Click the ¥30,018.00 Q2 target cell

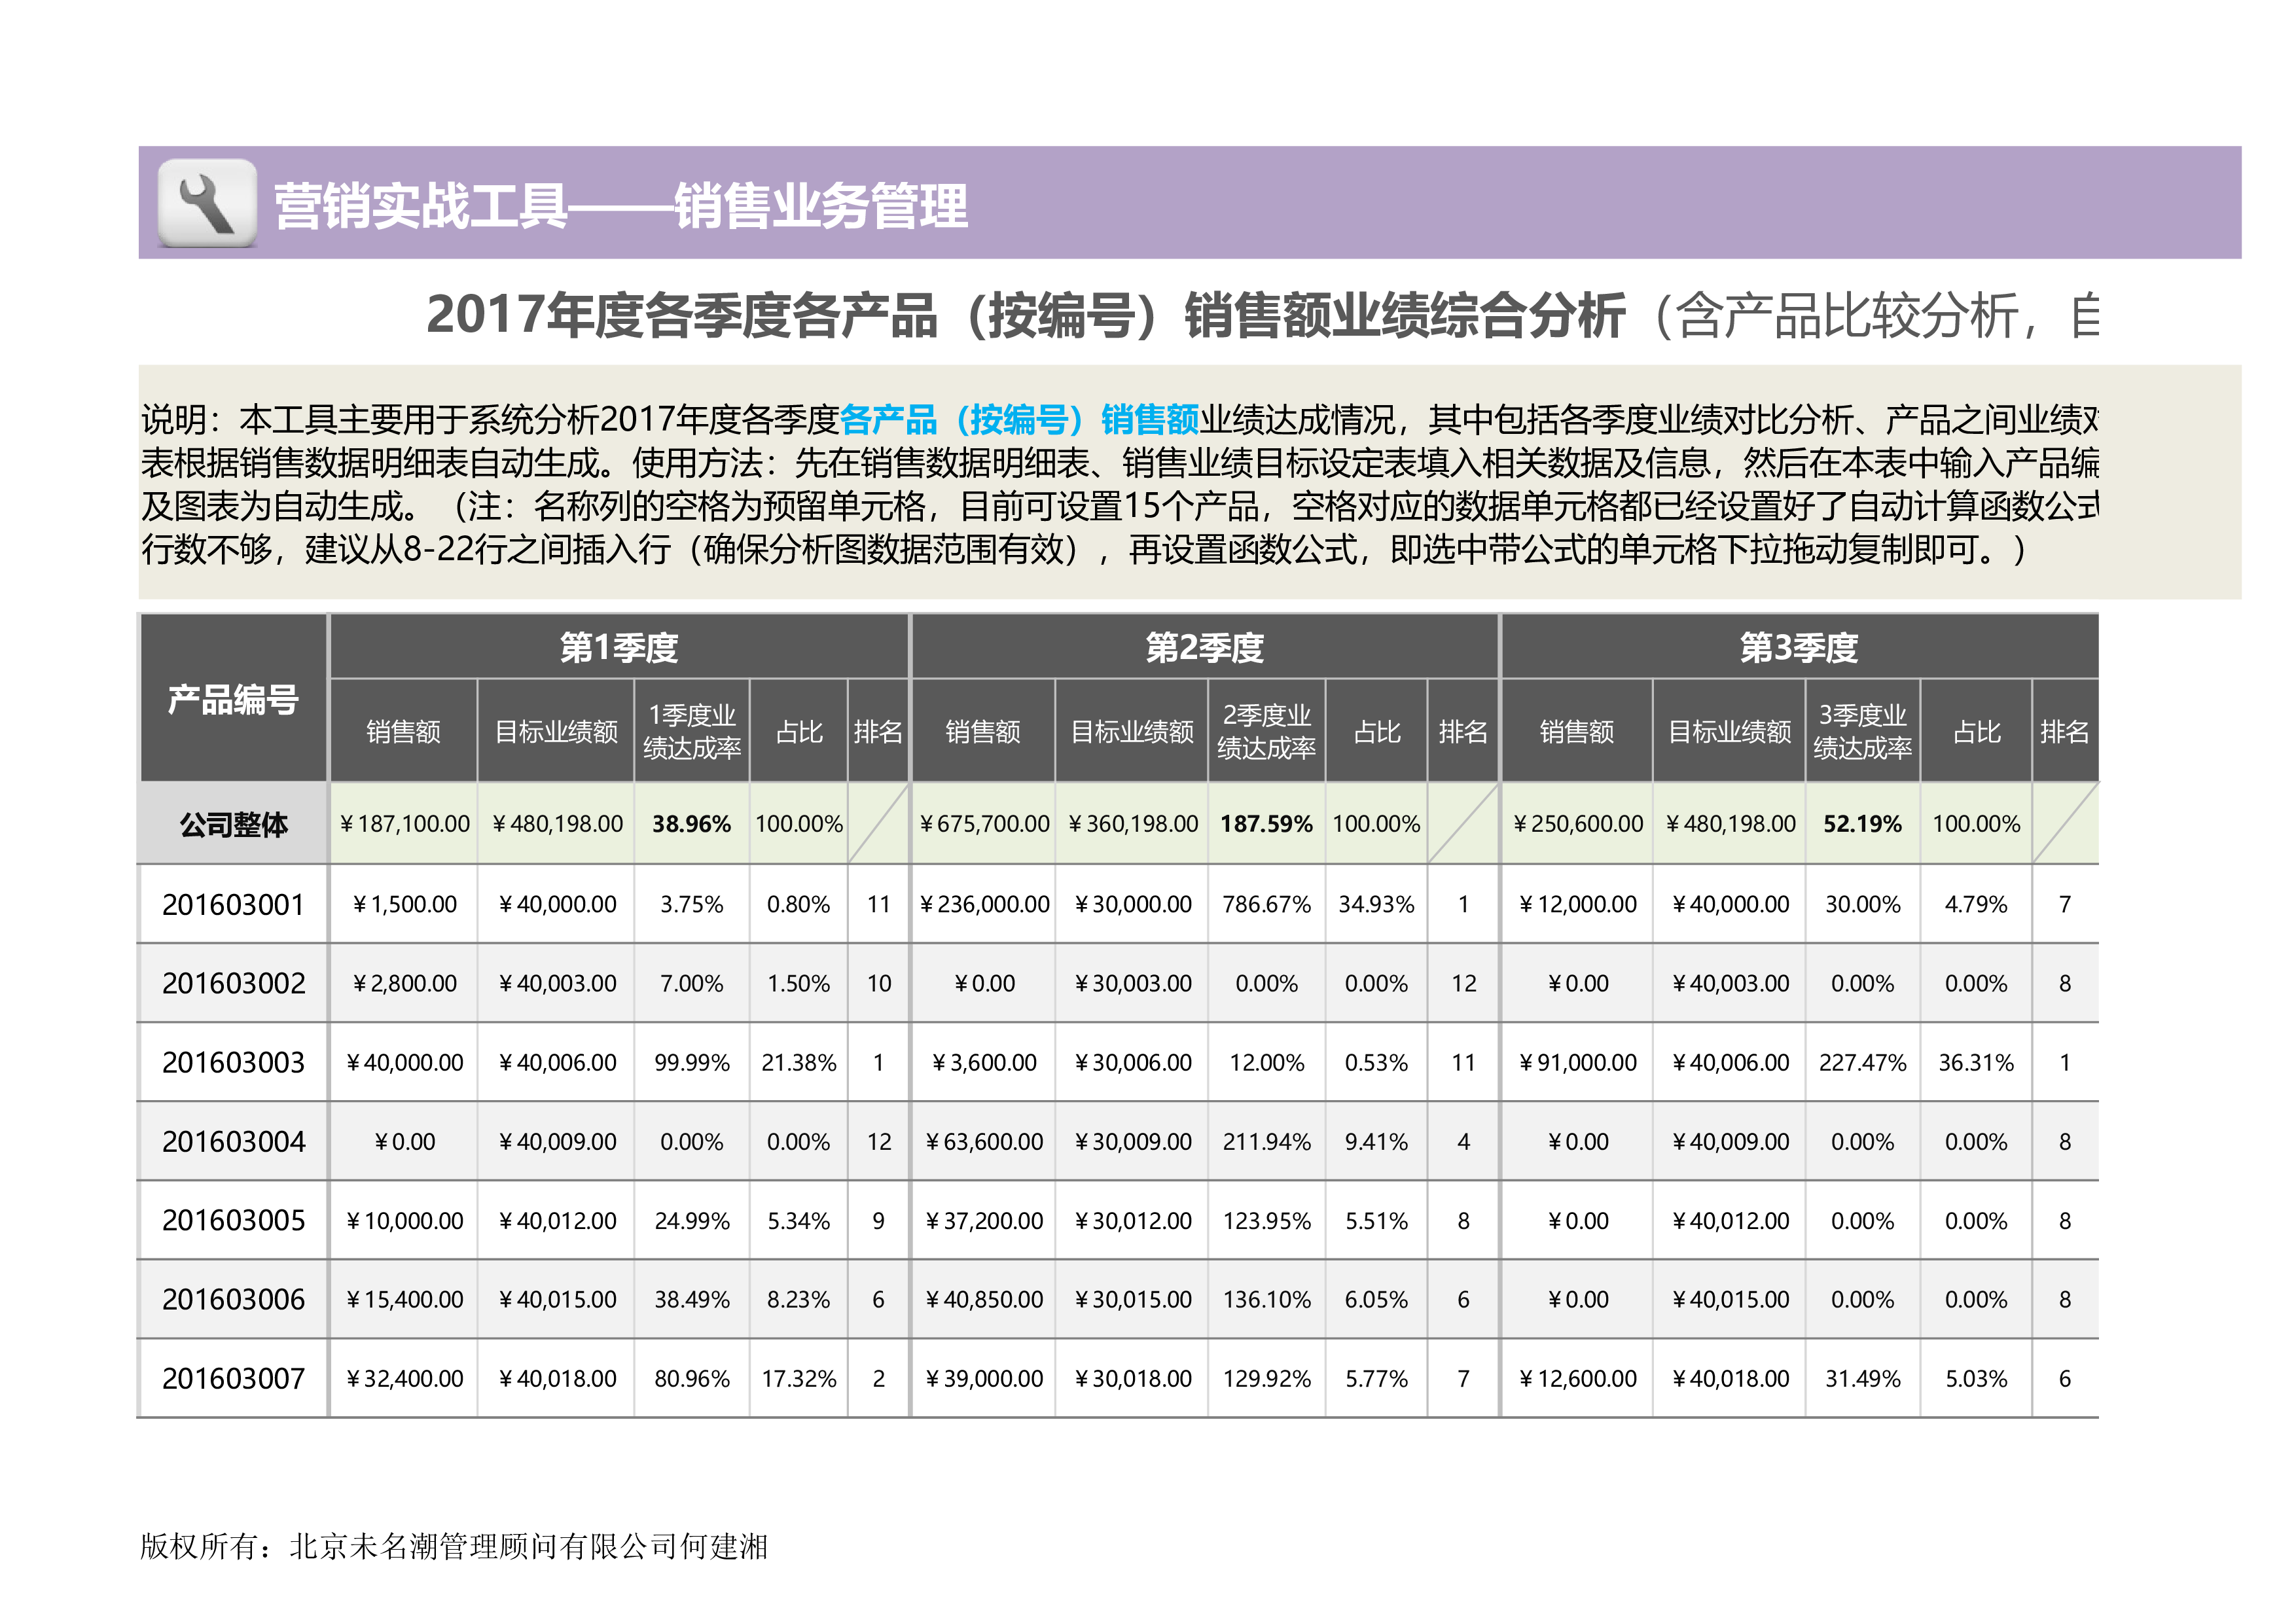click(x=1132, y=1378)
